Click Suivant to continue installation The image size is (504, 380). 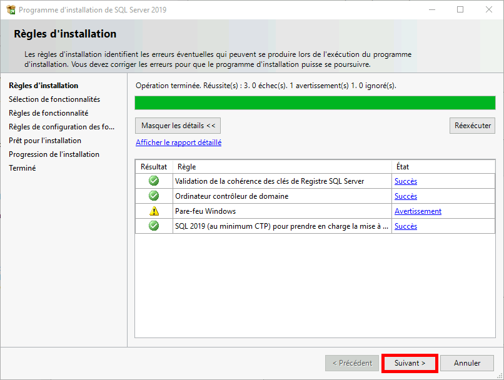(x=410, y=363)
